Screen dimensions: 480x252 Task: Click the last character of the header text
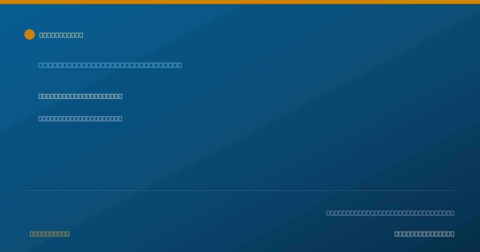pyautogui.click(x=81, y=35)
